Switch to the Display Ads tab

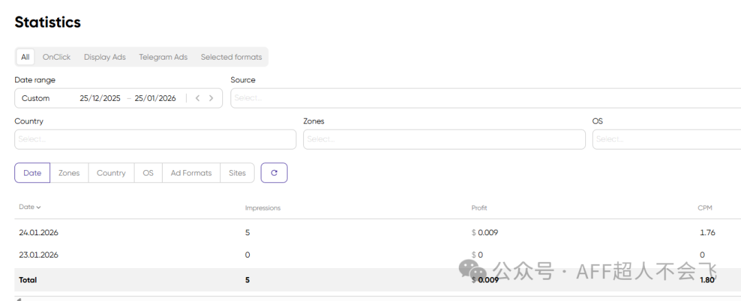[x=105, y=57]
